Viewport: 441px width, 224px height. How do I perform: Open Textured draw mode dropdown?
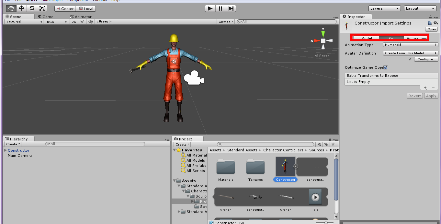point(24,22)
